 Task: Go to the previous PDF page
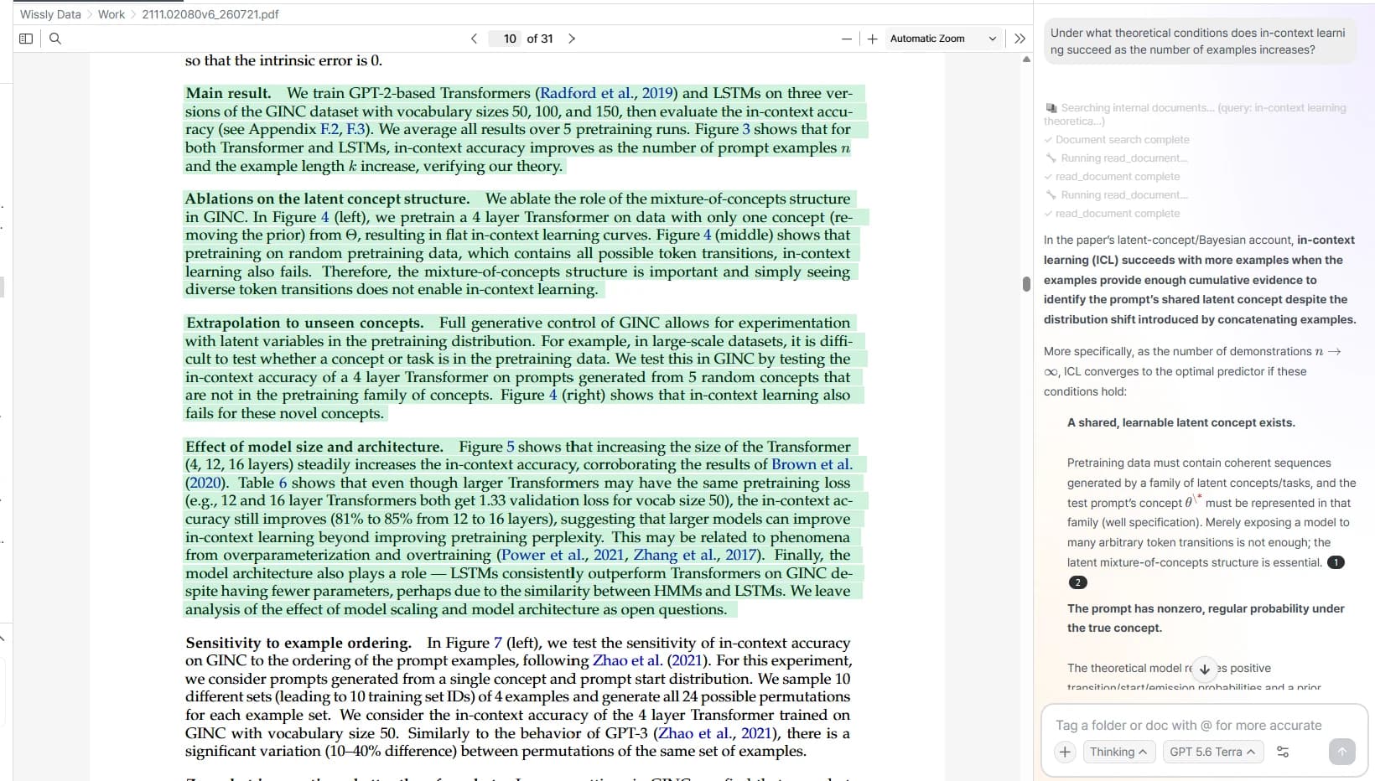[x=474, y=39]
